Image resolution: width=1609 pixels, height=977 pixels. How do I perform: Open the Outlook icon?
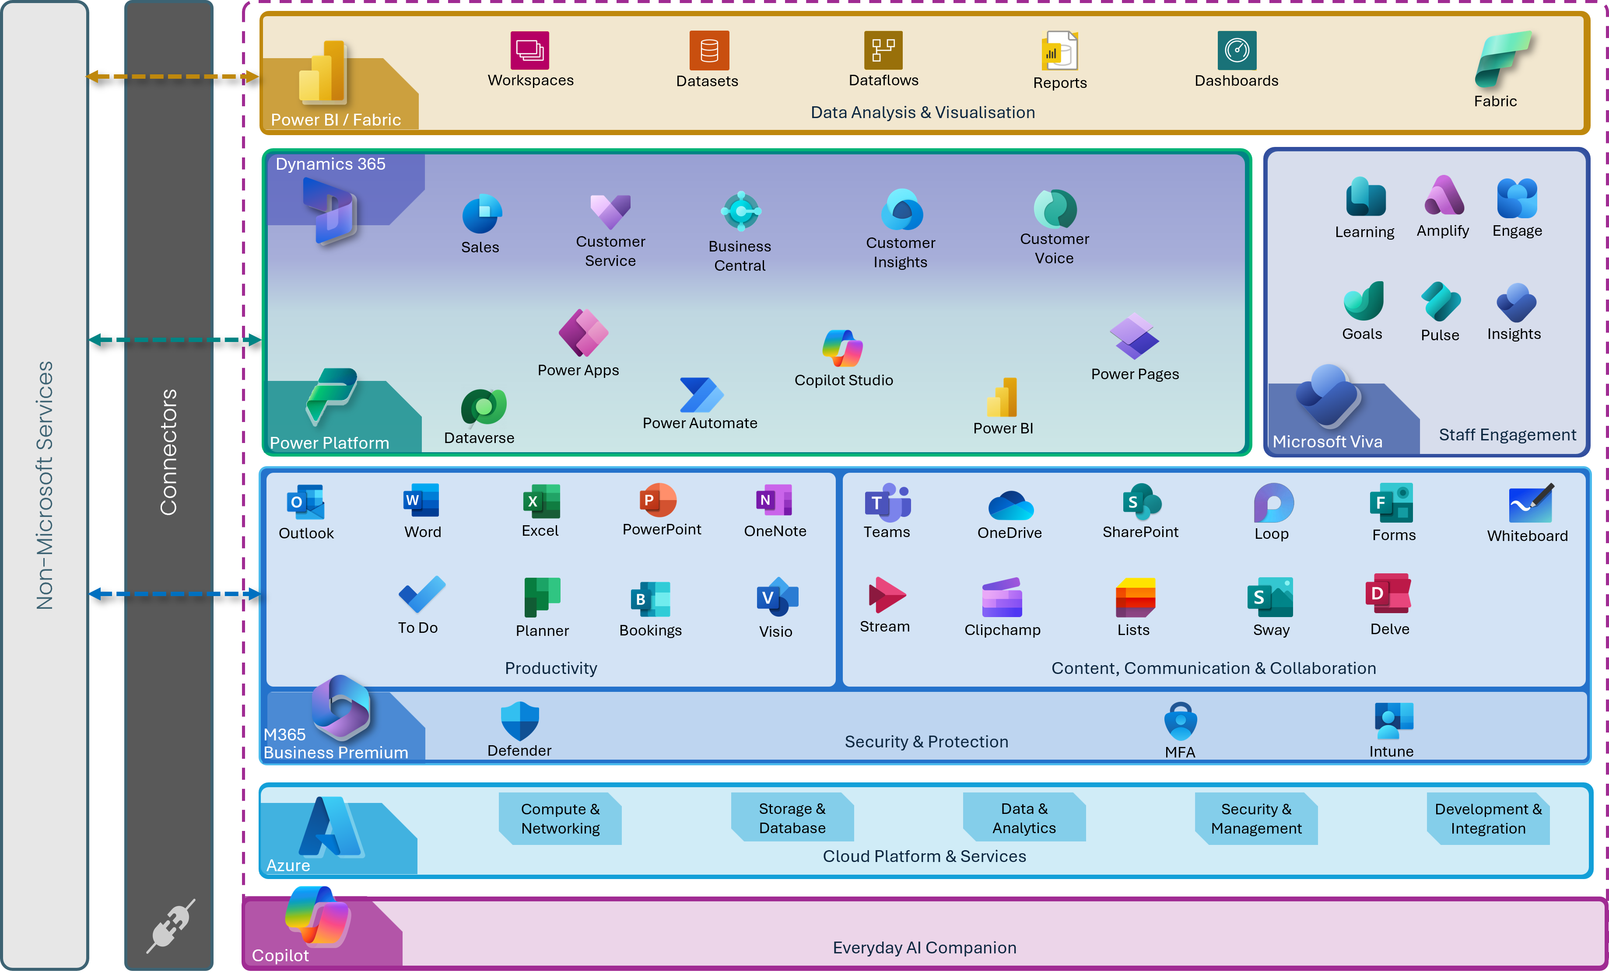tap(305, 502)
